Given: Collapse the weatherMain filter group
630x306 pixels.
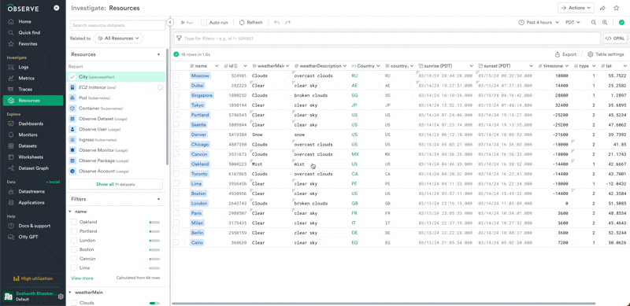Looking at the screenshot, I should click(x=70, y=293).
